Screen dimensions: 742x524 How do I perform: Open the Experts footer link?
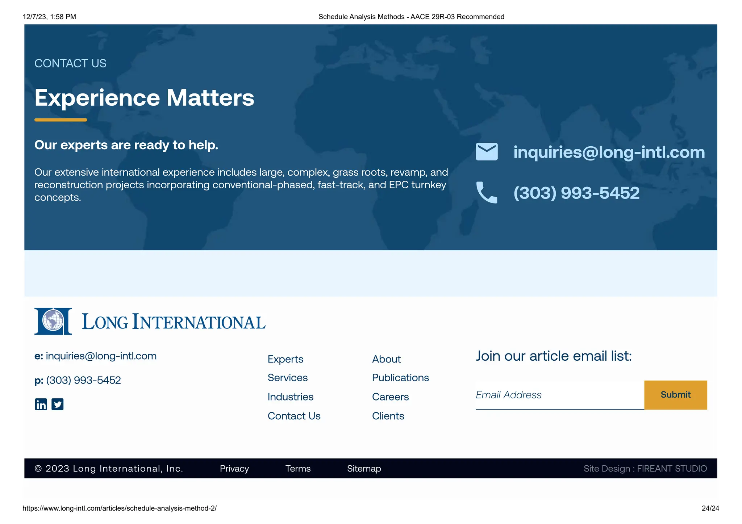click(x=285, y=359)
